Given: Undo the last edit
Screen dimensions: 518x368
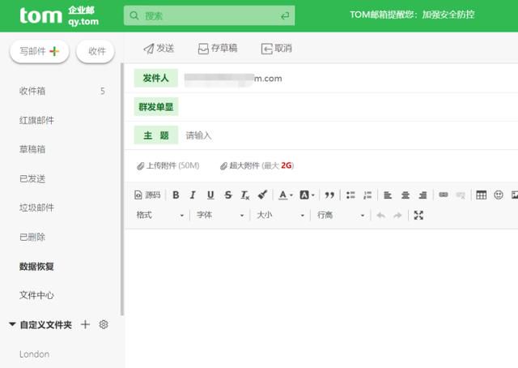Looking at the screenshot, I should click(x=381, y=216).
